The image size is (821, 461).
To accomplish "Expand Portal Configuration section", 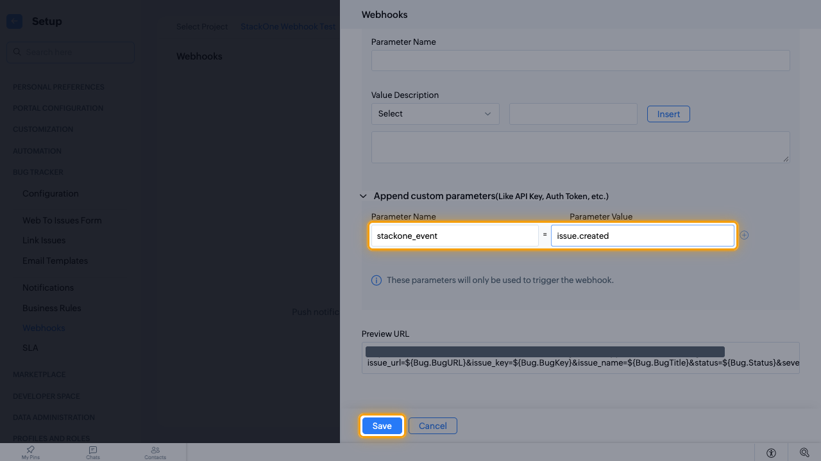I will tap(58, 108).
